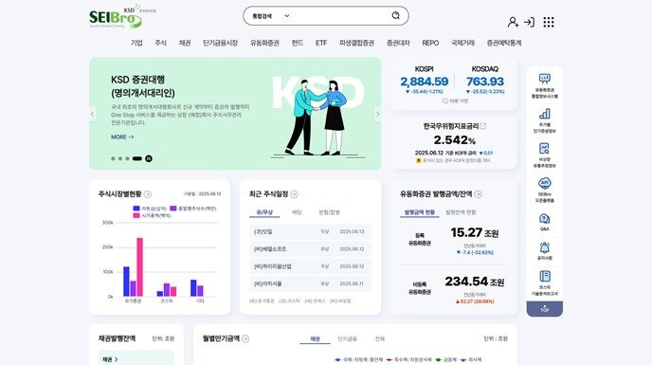Open the 단기금융시장 menu
Viewport: 652px width, 365px height.
click(221, 43)
